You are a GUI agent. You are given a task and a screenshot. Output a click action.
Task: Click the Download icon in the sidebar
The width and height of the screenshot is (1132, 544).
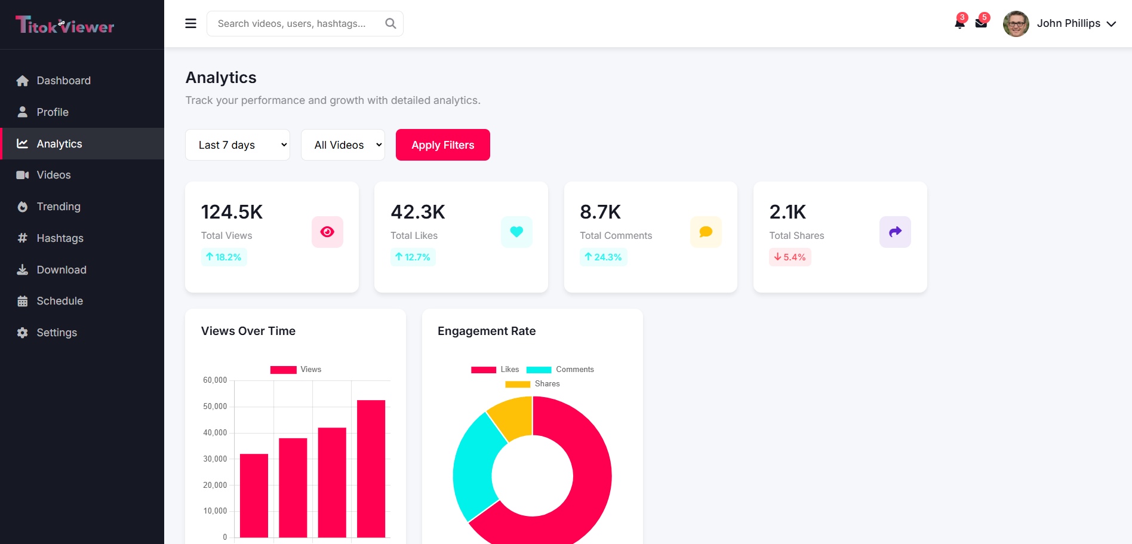[x=22, y=269]
